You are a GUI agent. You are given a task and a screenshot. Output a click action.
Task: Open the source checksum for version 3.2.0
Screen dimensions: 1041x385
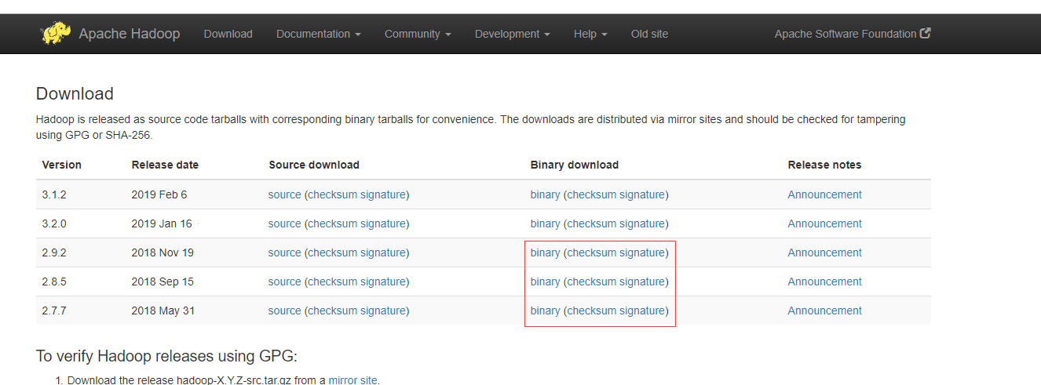pos(332,223)
